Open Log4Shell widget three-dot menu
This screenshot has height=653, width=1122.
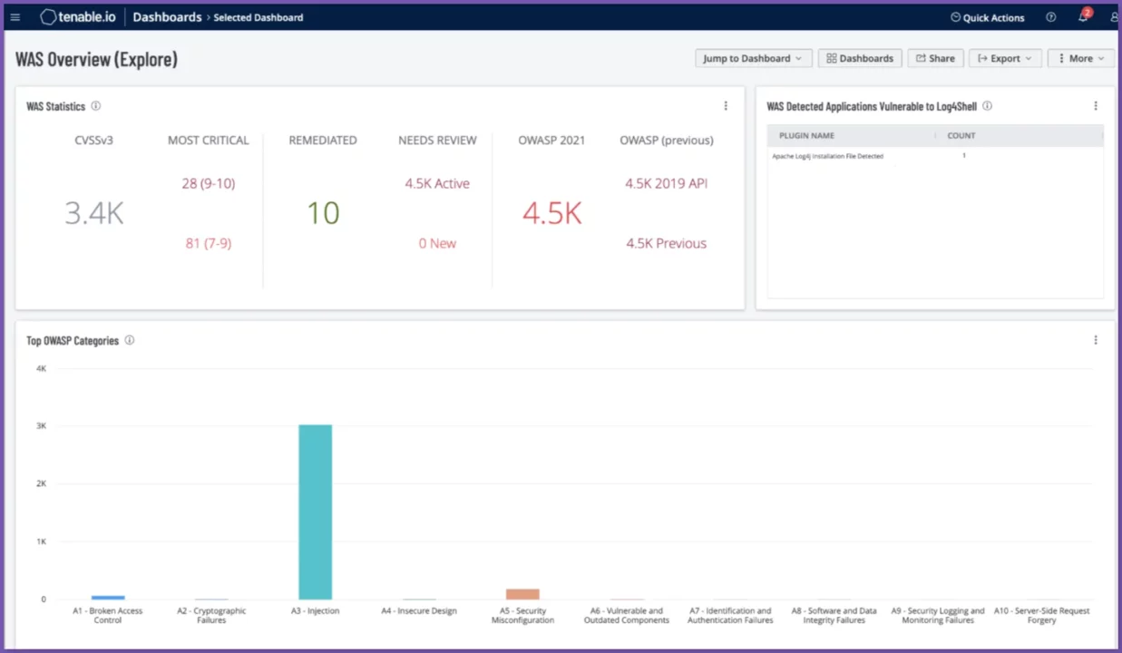pyautogui.click(x=1096, y=106)
